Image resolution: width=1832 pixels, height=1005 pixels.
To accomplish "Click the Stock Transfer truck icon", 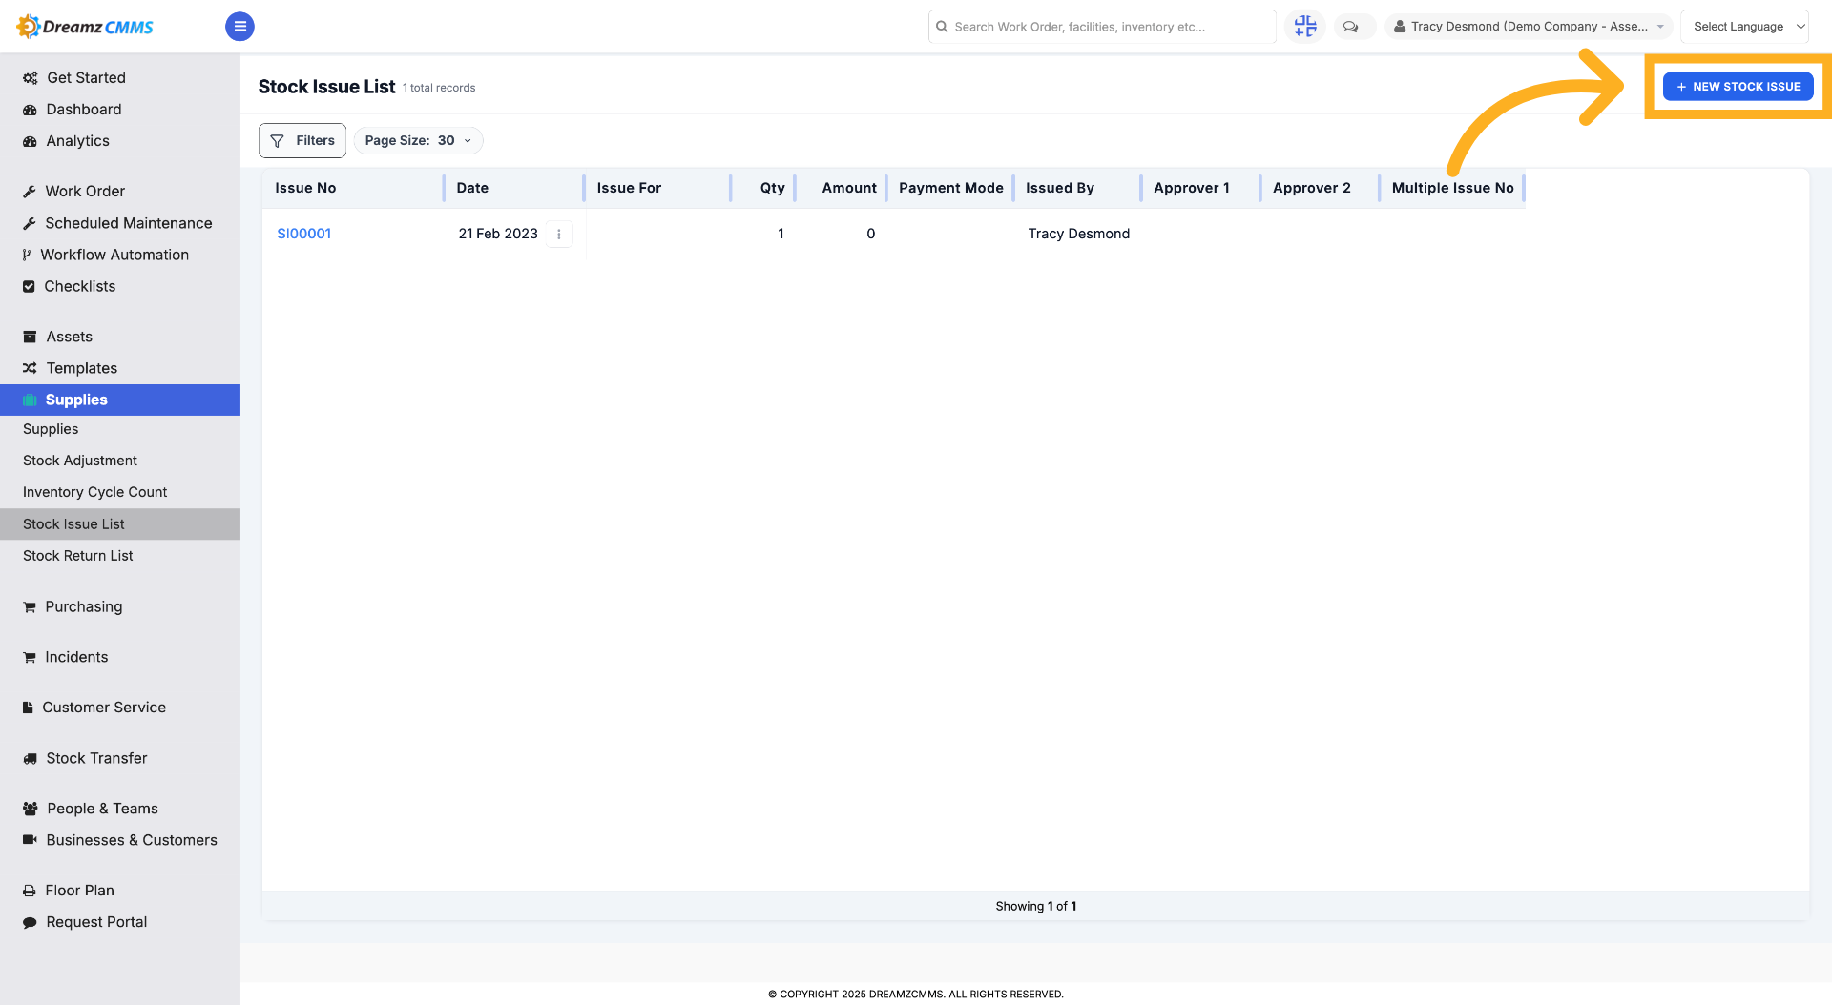I will click(x=30, y=758).
